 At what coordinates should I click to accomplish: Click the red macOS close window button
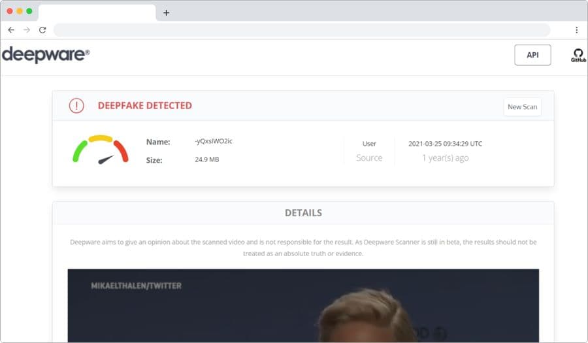[10, 11]
